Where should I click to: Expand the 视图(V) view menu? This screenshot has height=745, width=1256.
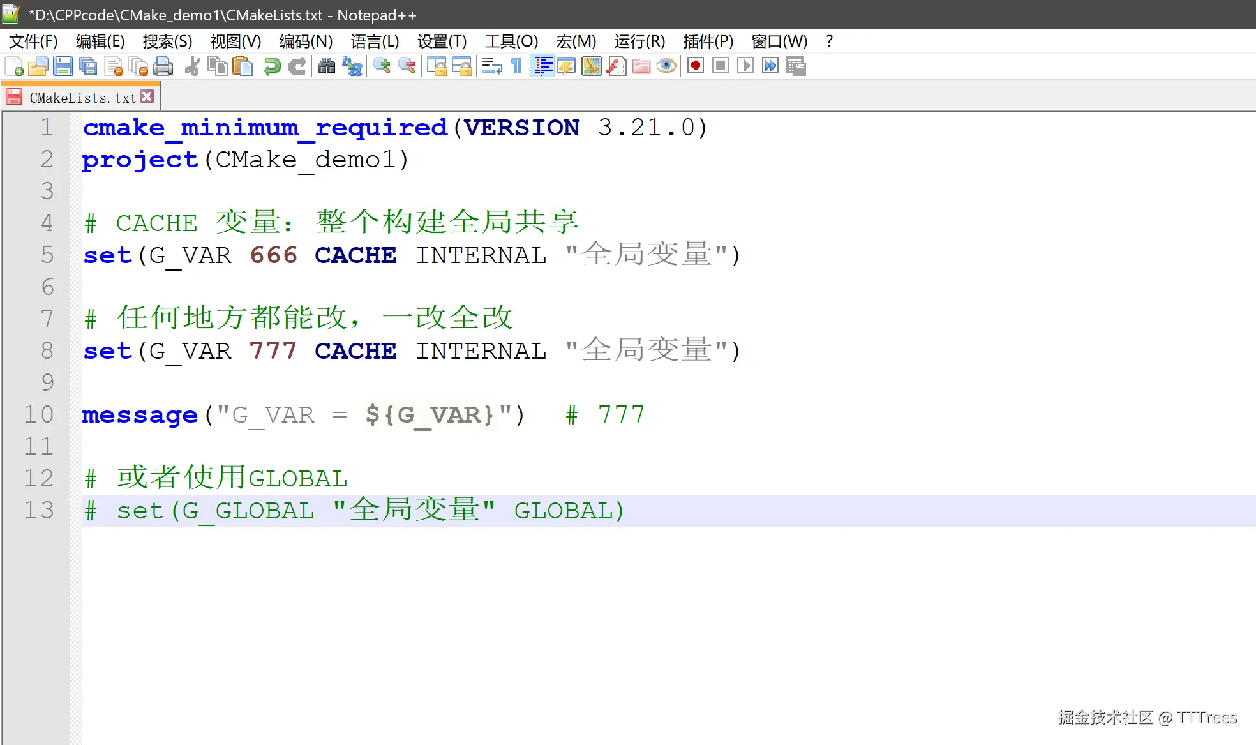235,41
